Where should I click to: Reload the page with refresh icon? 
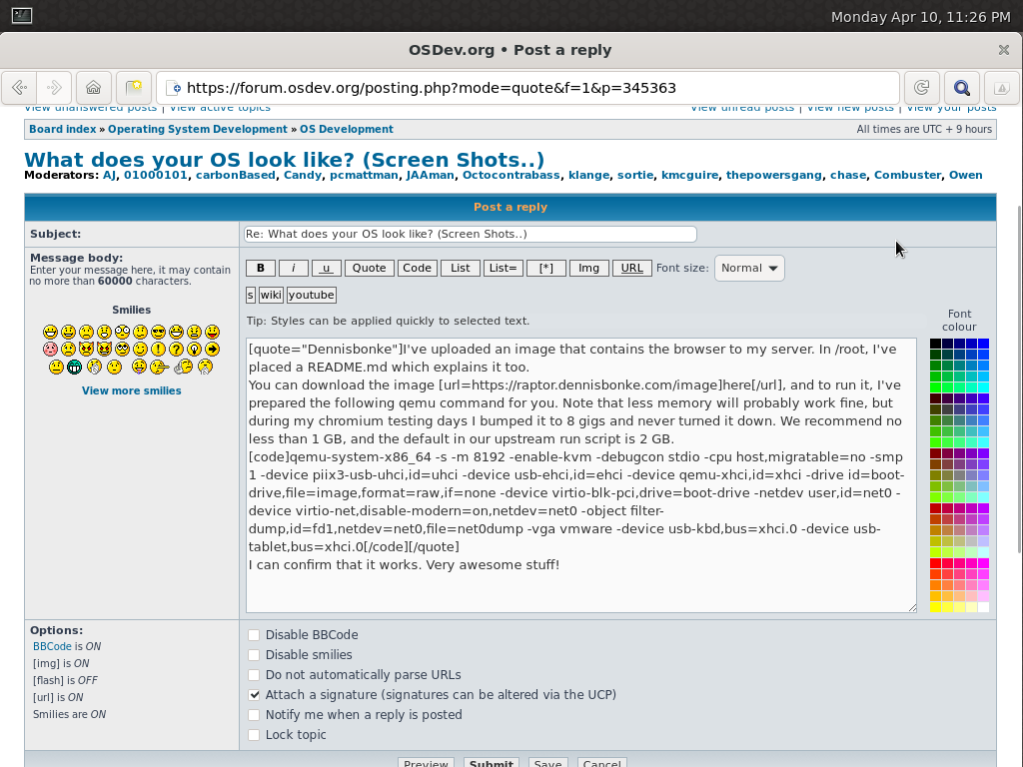pyautogui.click(x=921, y=88)
